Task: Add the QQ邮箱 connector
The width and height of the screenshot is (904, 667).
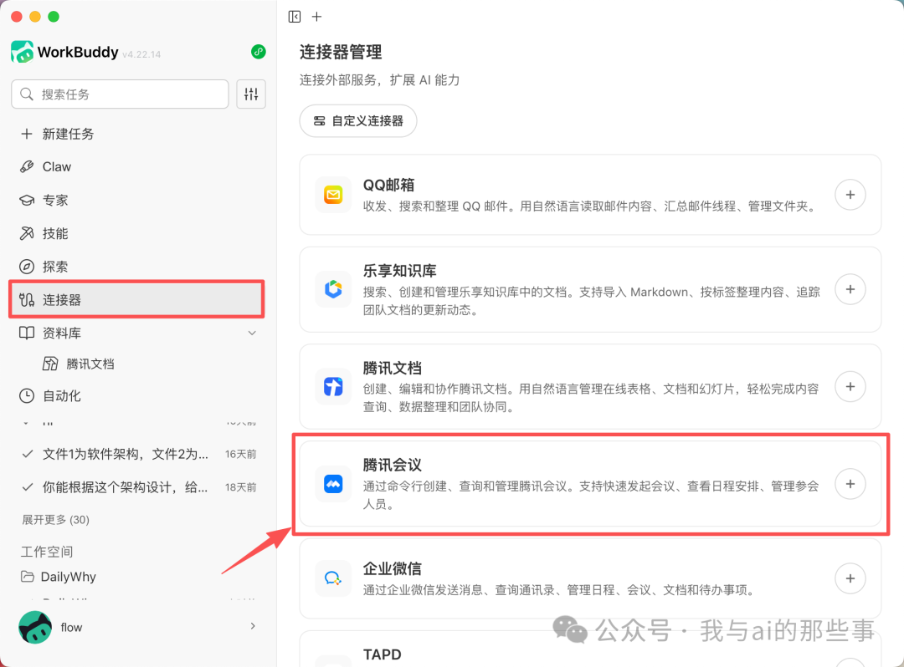Action: [850, 195]
